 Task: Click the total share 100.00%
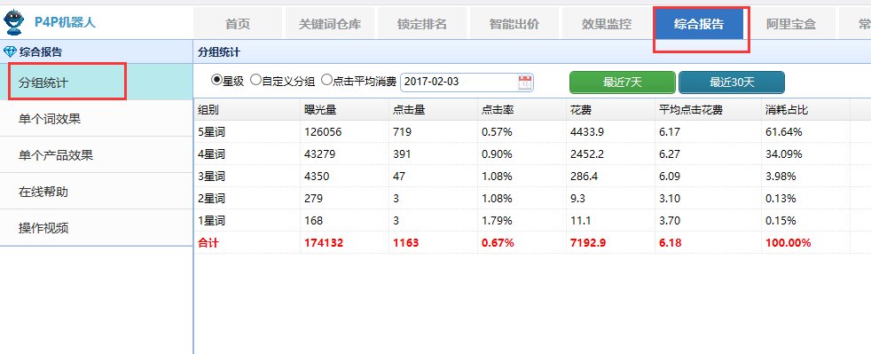(789, 243)
